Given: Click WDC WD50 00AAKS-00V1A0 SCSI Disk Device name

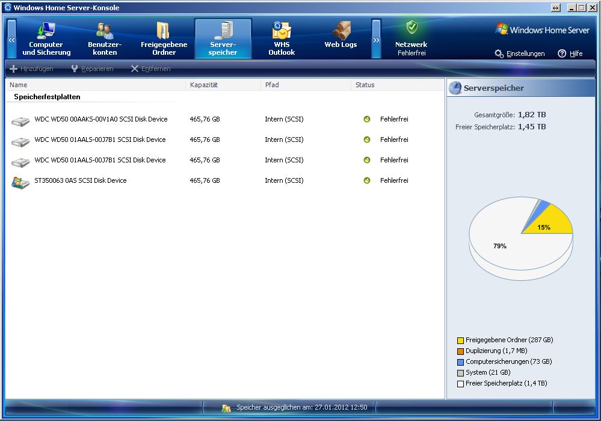Looking at the screenshot, I should coord(101,119).
